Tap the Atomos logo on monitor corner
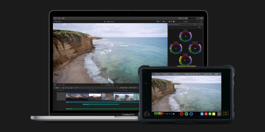 (147, 115)
